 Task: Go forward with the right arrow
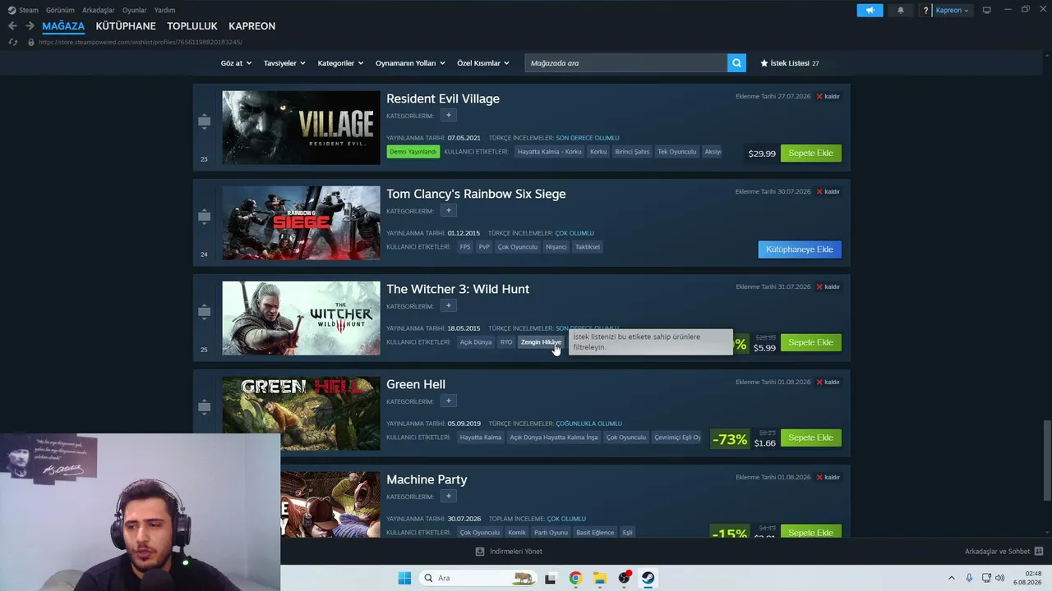point(30,26)
